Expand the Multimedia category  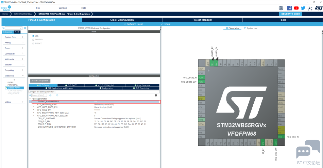click(x=14, y=59)
